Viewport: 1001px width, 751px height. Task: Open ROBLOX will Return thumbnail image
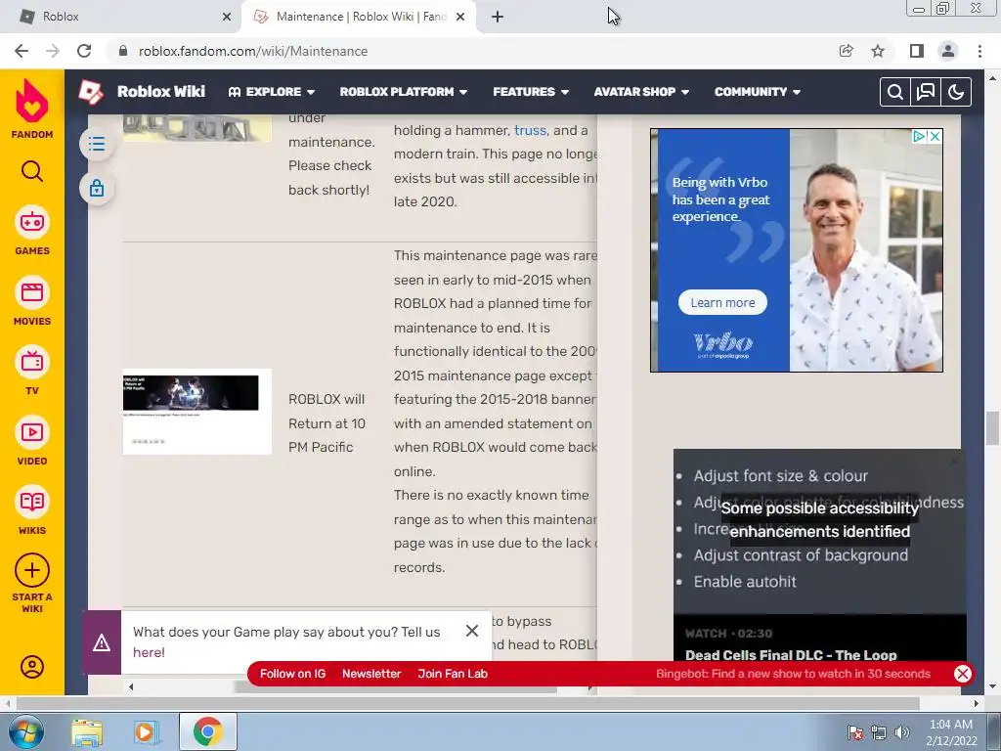197,412
